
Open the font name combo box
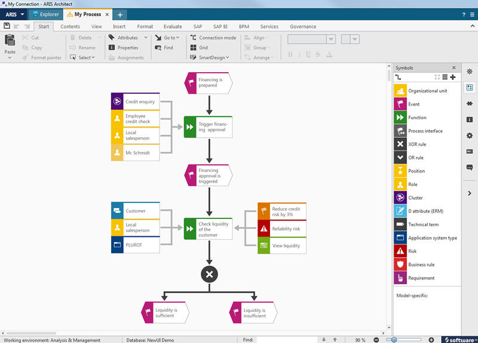311,39
